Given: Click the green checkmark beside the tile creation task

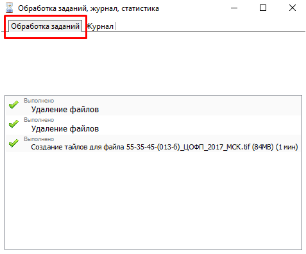Looking at the screenshot, I should 13,143.
